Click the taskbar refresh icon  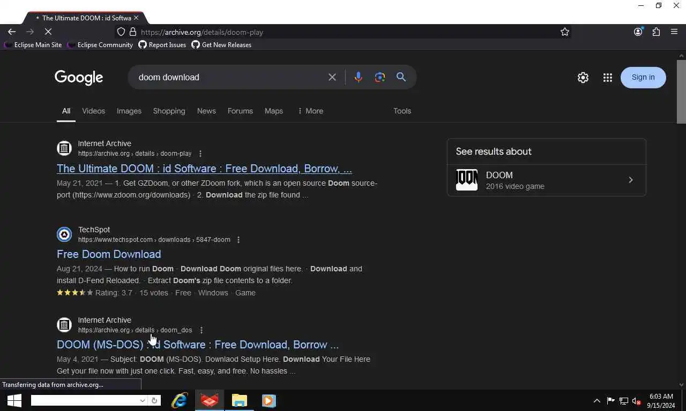point(154,400)
